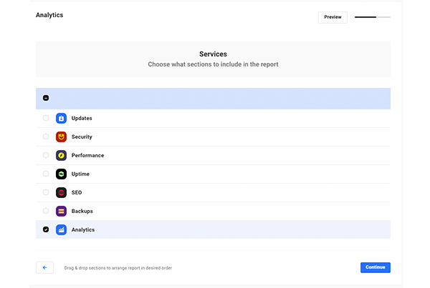Click the drag & drop hint text

point(118,268)
